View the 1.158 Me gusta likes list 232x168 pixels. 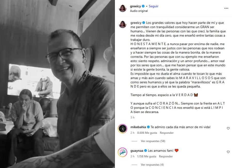point(146,156)
